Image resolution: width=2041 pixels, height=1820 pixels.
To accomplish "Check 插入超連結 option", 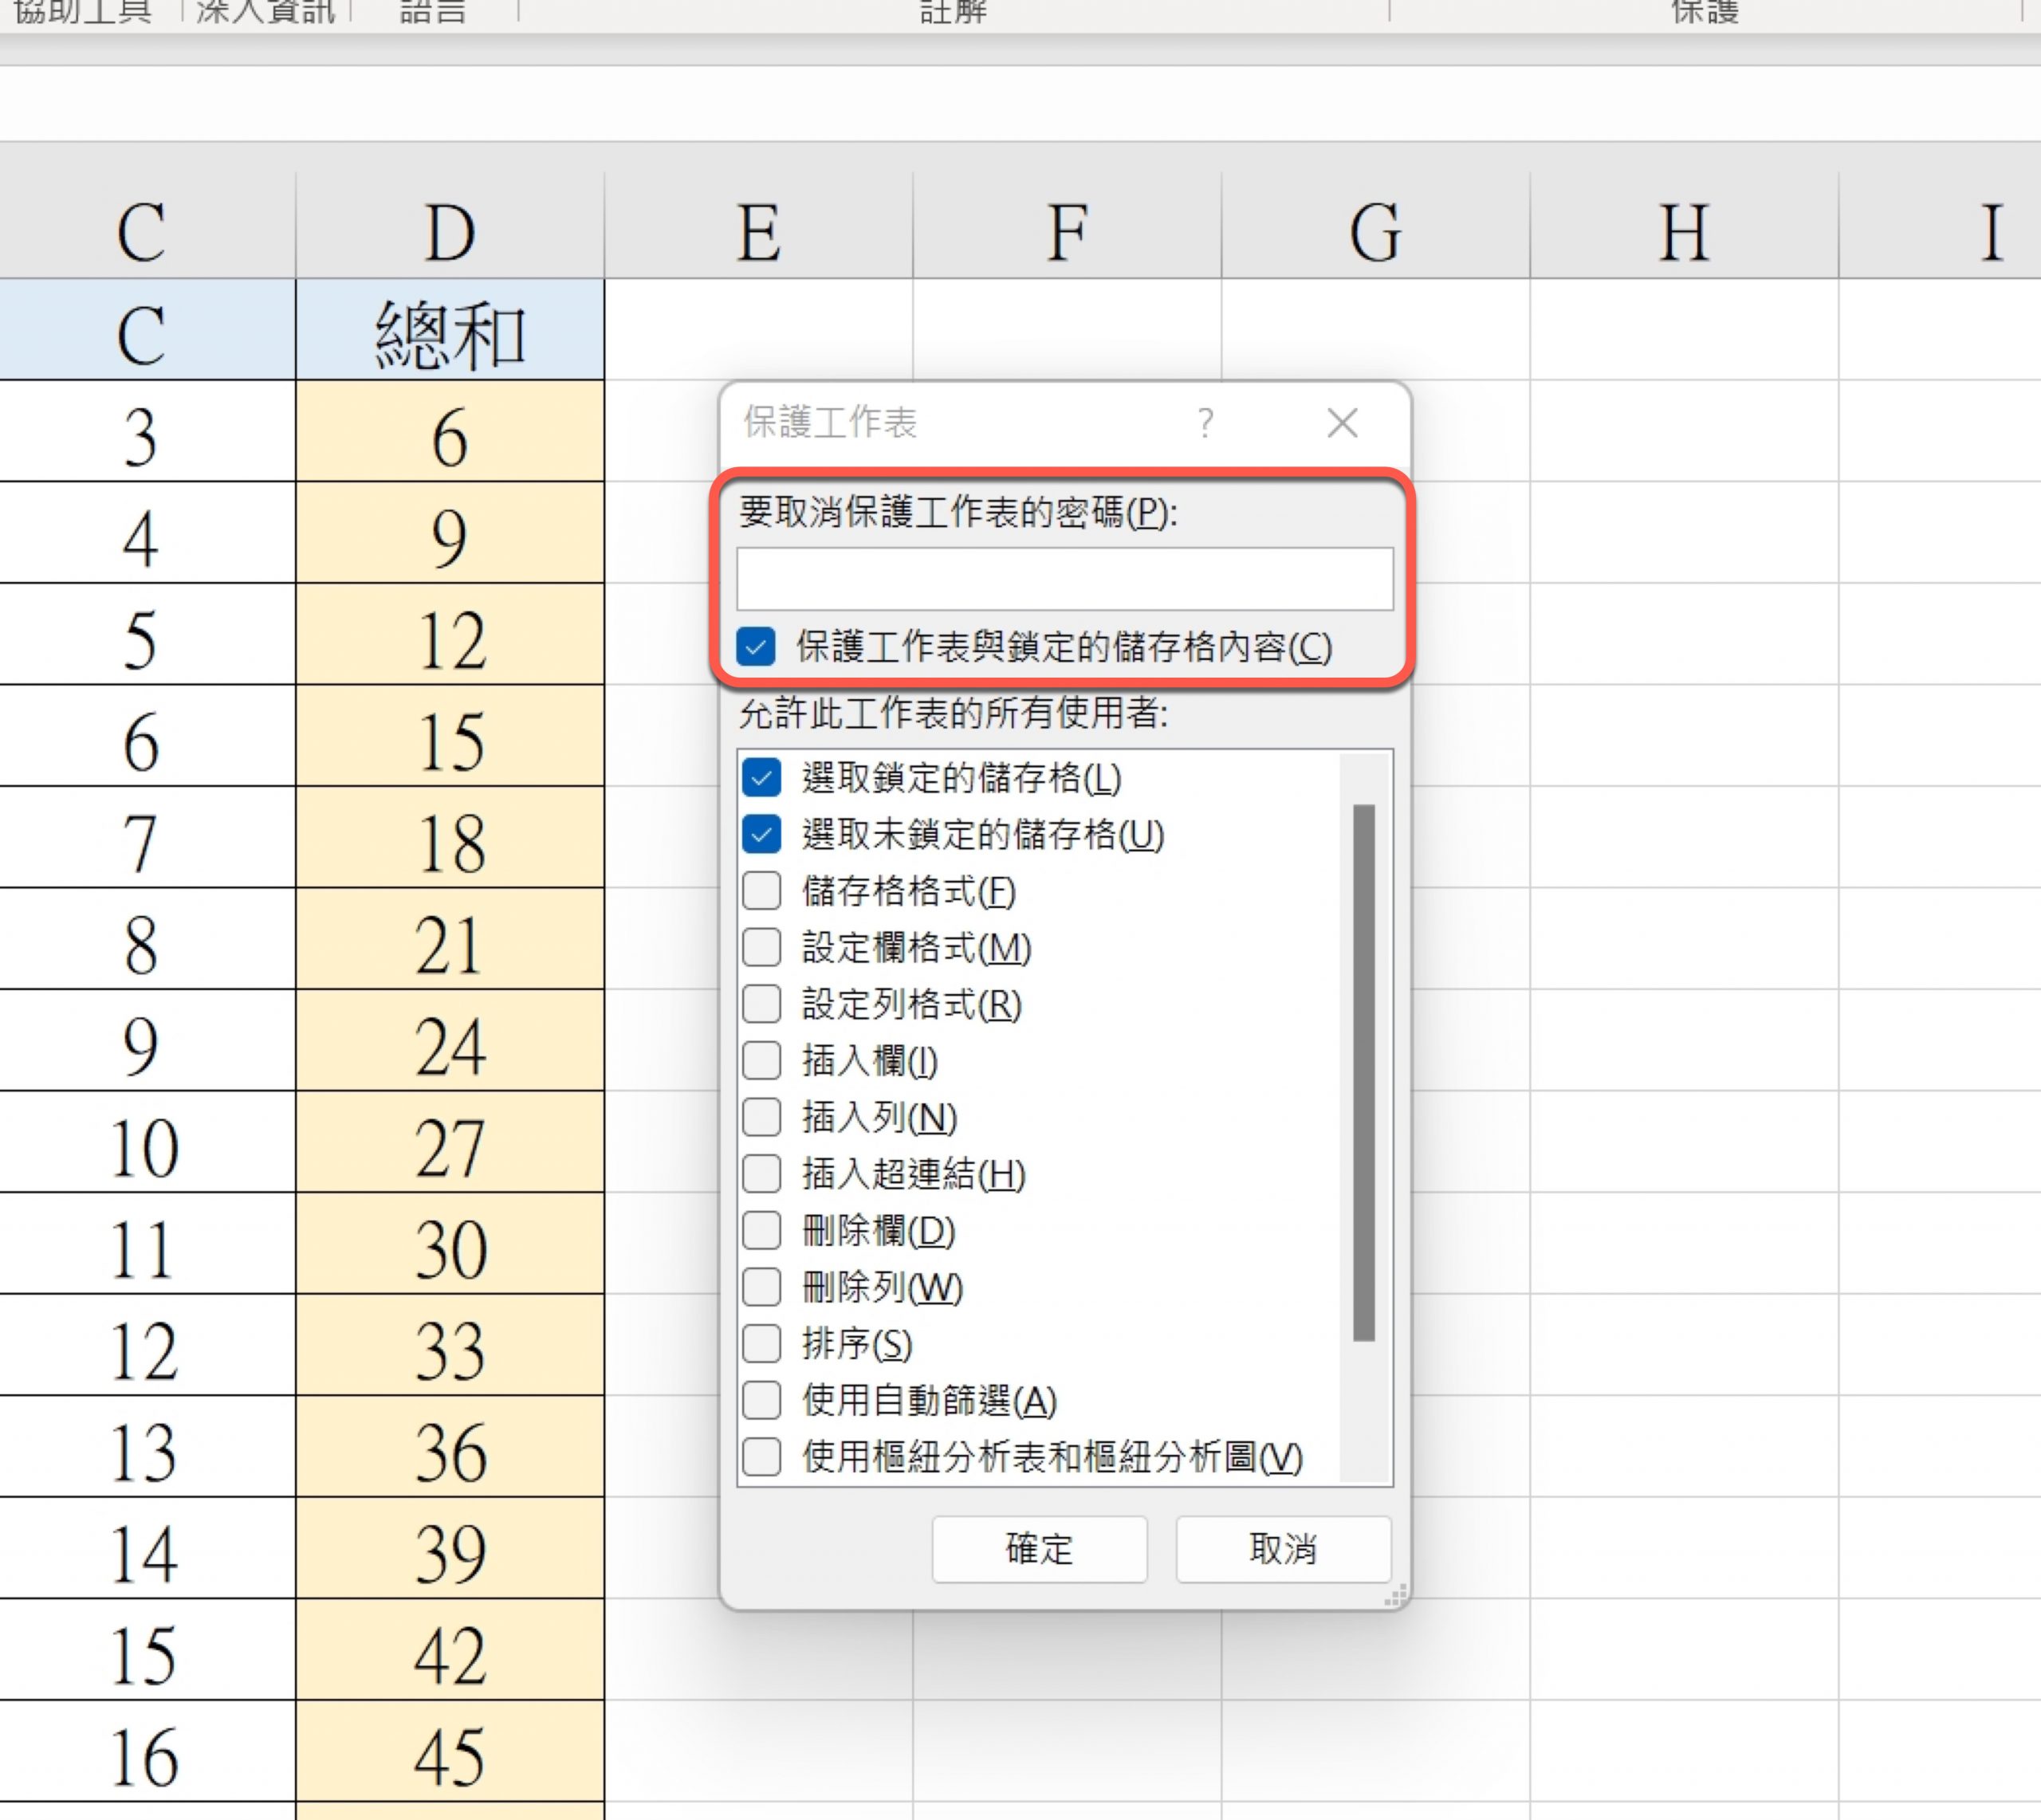I will coord(762,1173).
